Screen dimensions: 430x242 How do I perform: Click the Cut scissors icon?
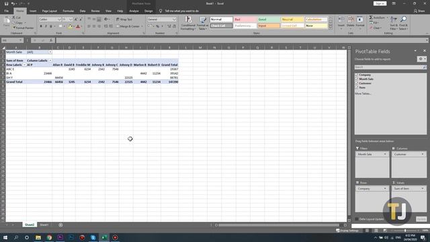click(13, 17)
